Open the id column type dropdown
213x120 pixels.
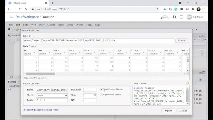pos(34,53)
